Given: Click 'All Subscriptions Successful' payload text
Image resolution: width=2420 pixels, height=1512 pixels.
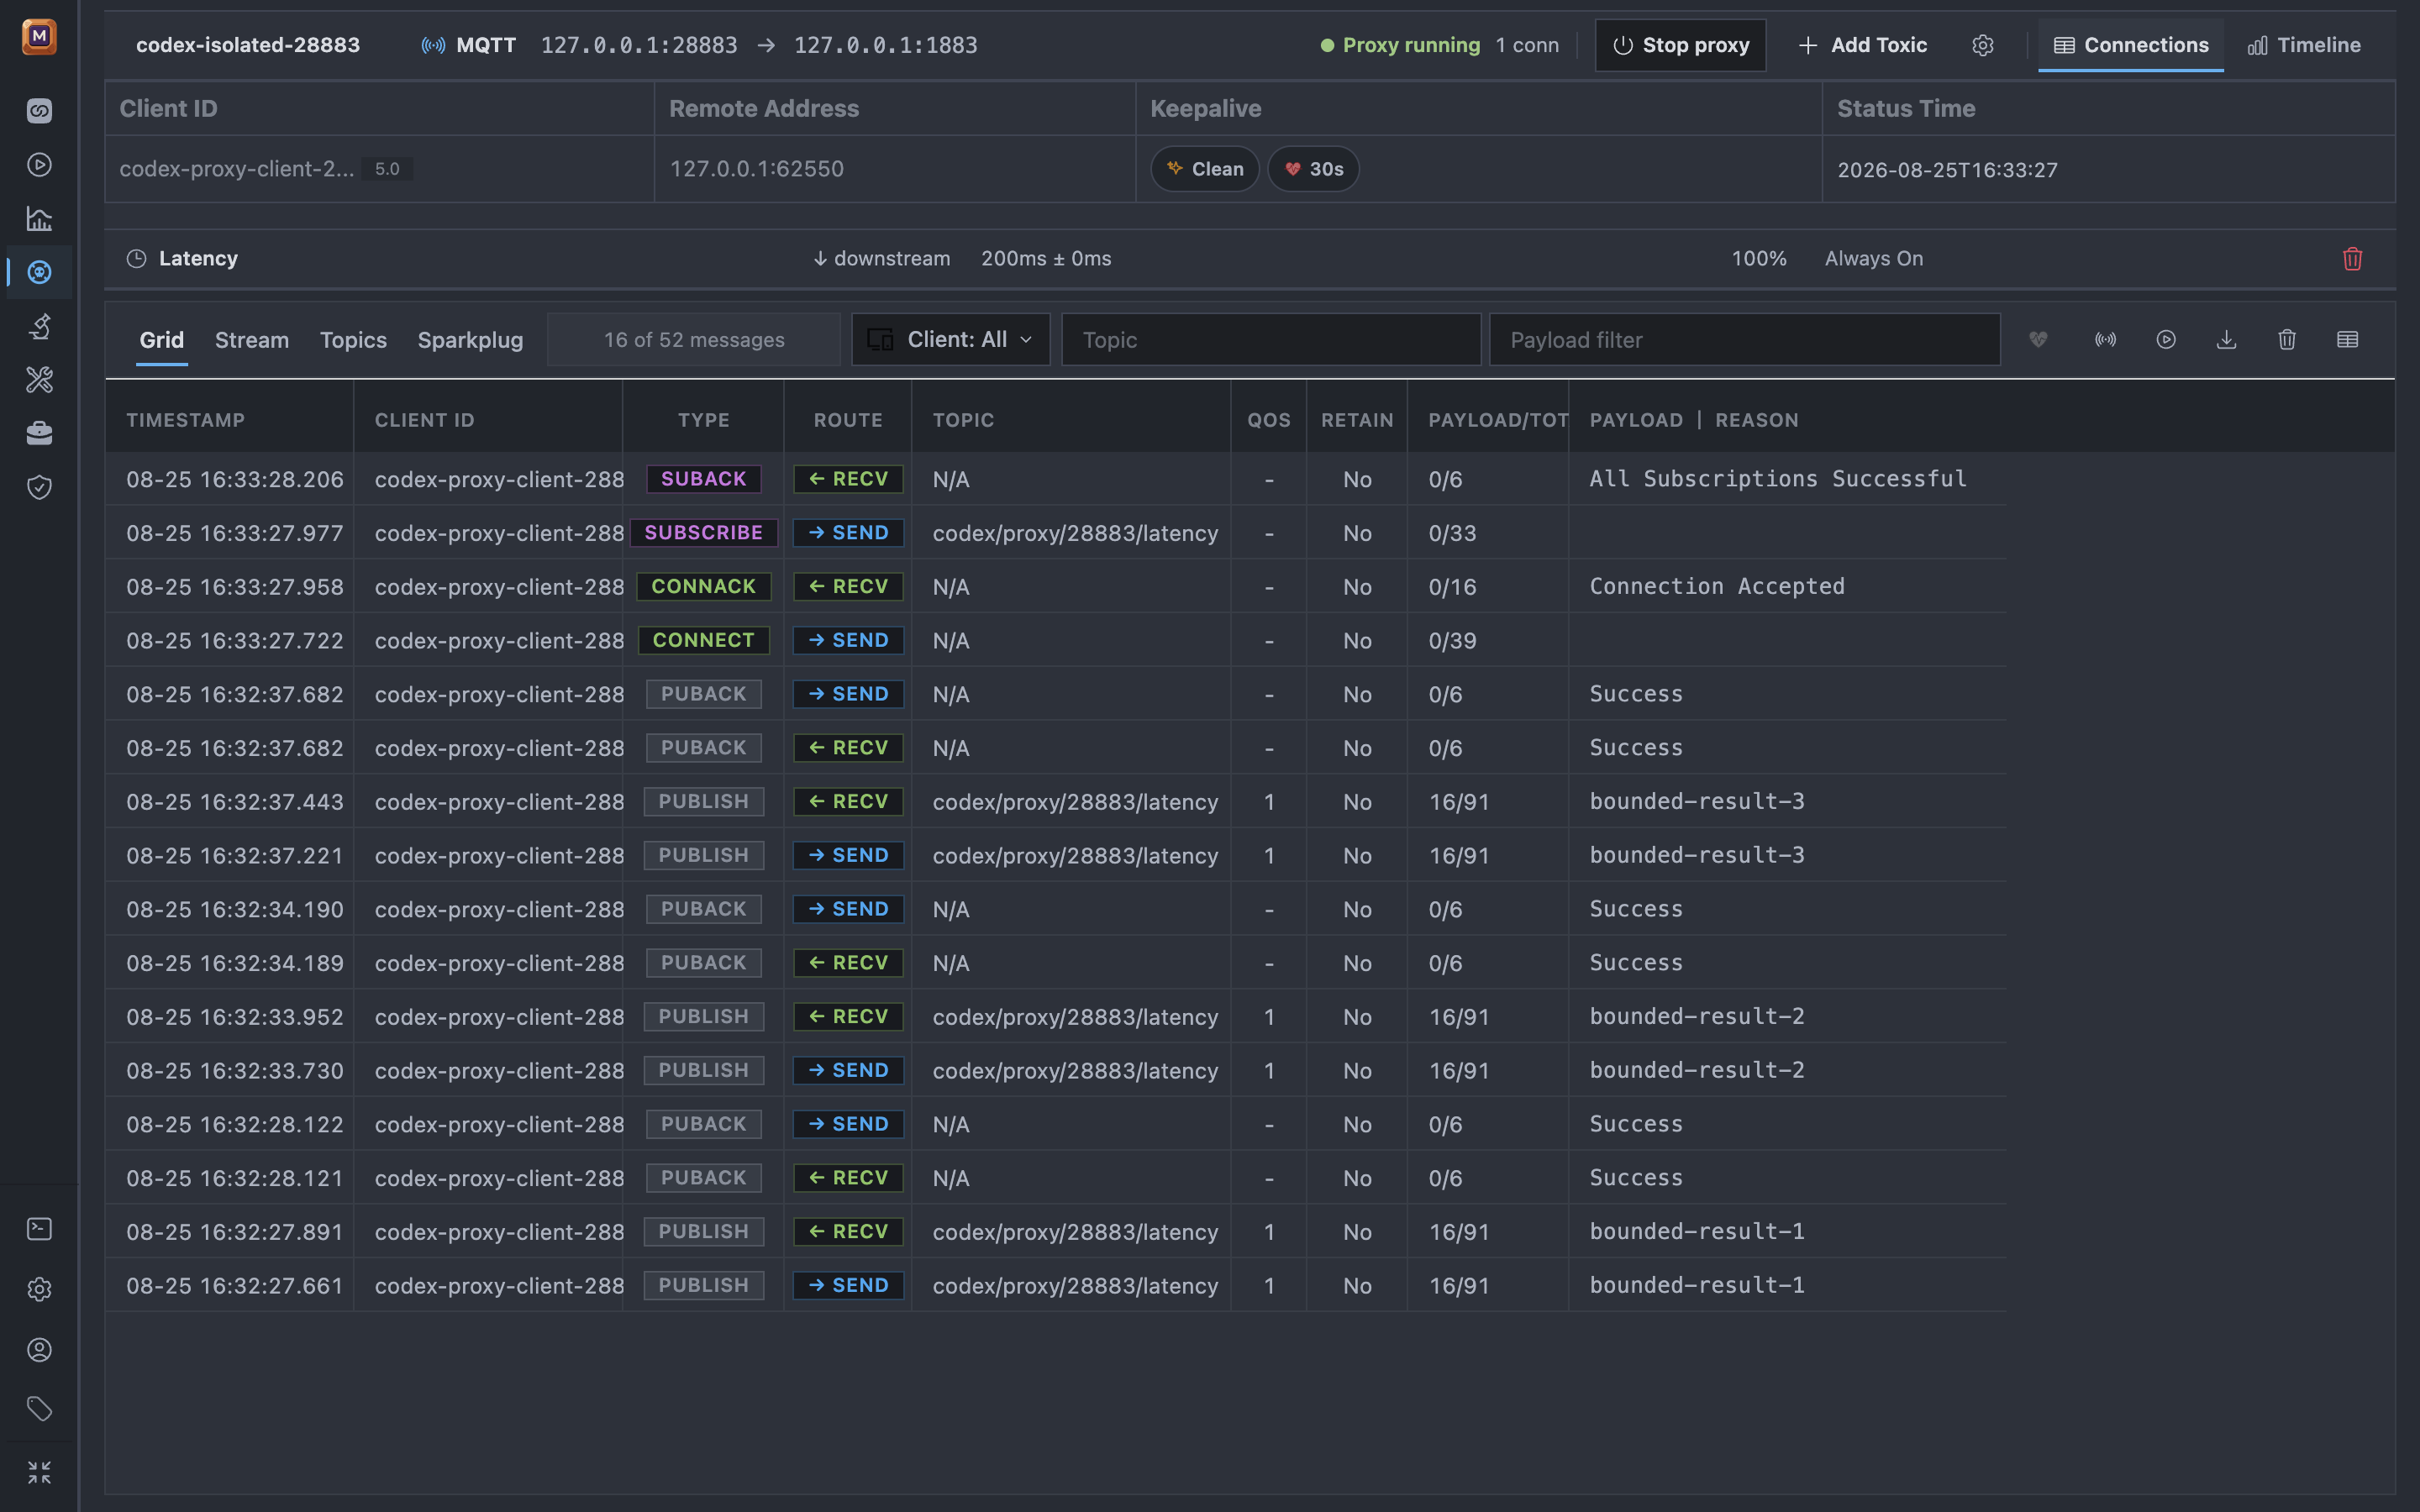Looking at the screenshot, I should (x=1778, y=479).
